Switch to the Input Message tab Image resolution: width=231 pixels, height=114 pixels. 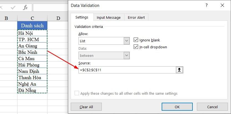pos(109,17)
